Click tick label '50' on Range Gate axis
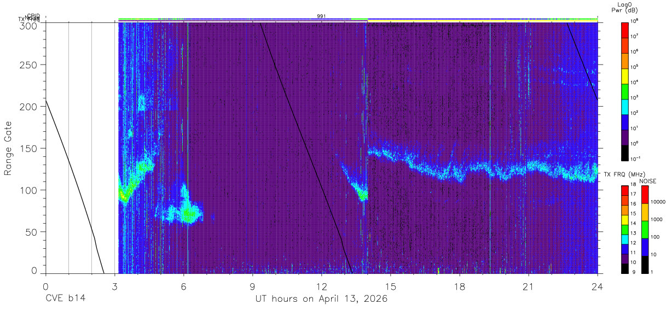 point(32,232)
